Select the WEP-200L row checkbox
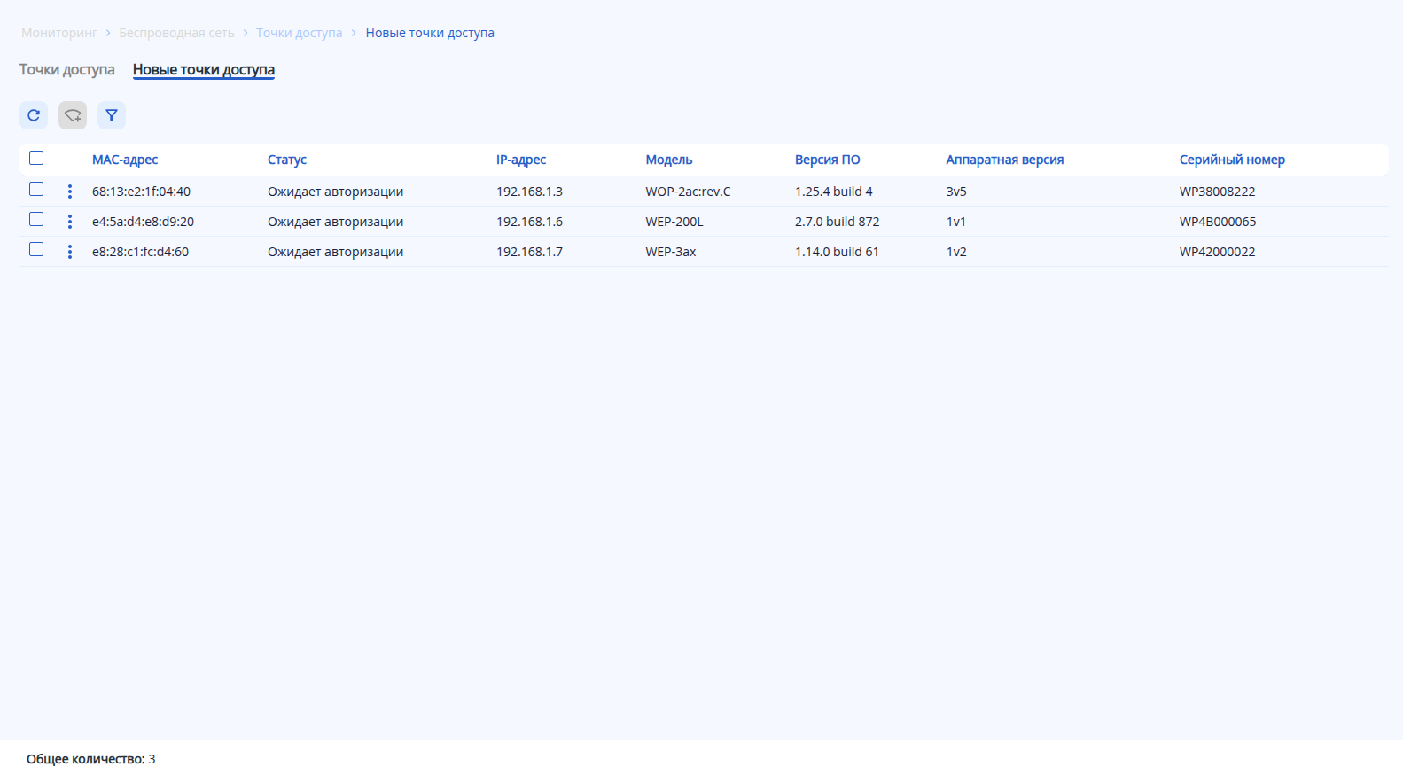The width and height of the screenshot is (1403, 775). pyautogui.click(x=36, y=219)
